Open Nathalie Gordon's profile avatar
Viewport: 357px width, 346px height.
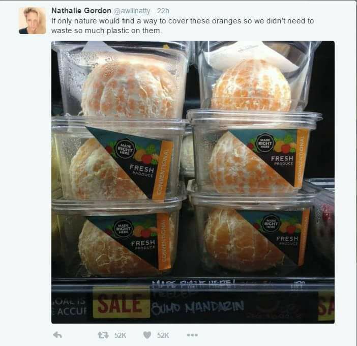pos(33,21)
